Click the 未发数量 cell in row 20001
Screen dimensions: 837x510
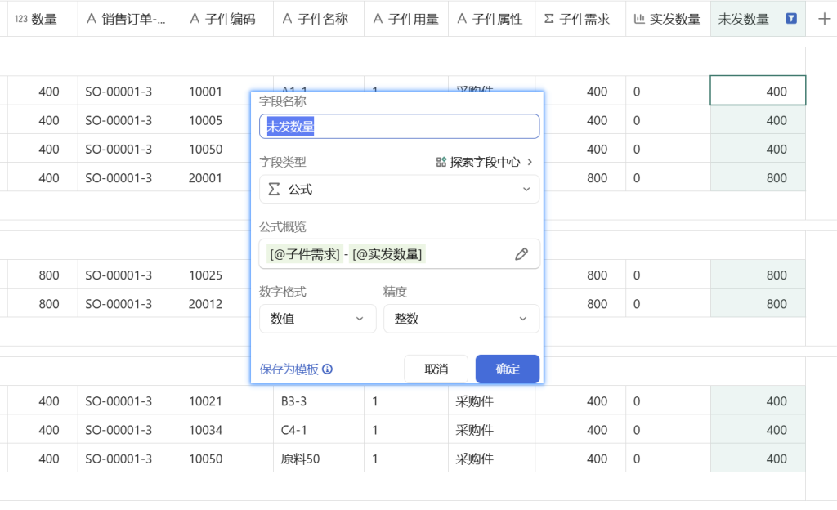(758, 177)
